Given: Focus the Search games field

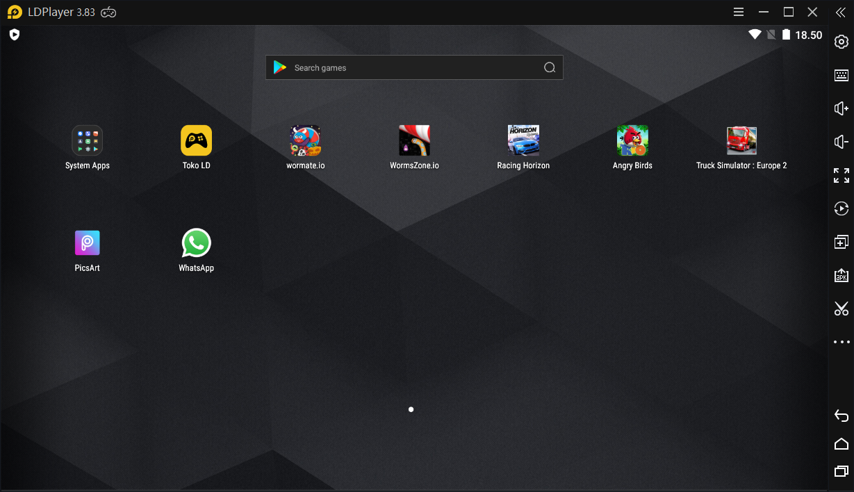Looking at the screenshot, I should (414, 67).
